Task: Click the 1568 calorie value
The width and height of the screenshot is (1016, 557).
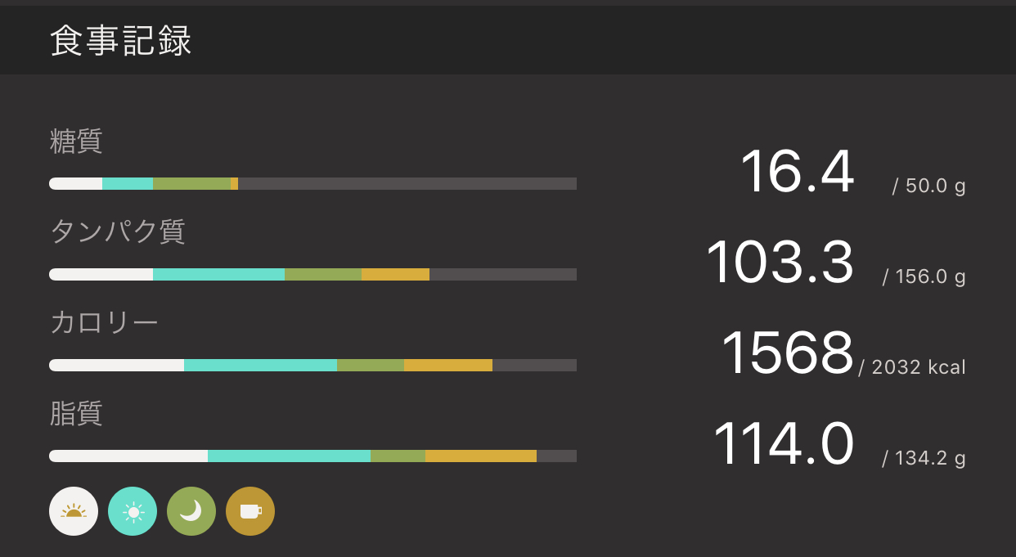Action: [787, 353]
